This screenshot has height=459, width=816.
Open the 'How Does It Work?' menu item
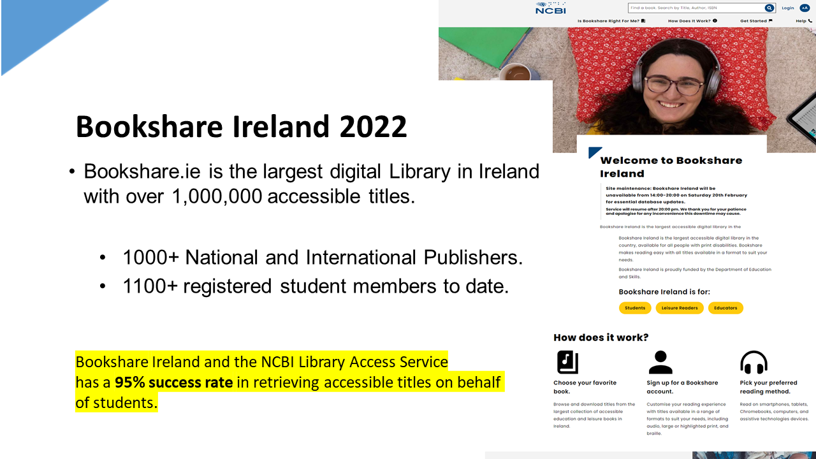pyautogui.click(x=689, y=21)
